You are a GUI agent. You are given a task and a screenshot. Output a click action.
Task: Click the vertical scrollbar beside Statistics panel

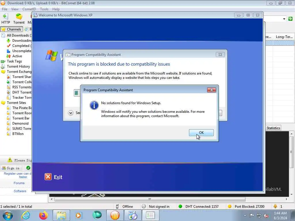coord(292,152)
